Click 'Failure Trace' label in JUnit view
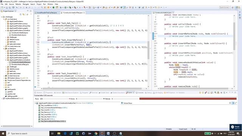The image size is (242, 136). pyautogui.click(x=128, y=103)
